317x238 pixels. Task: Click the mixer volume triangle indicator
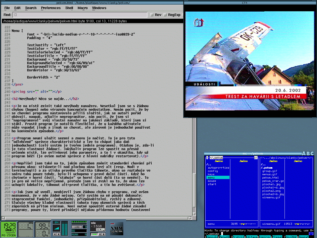pyautogui.click(x=57, y=228)
